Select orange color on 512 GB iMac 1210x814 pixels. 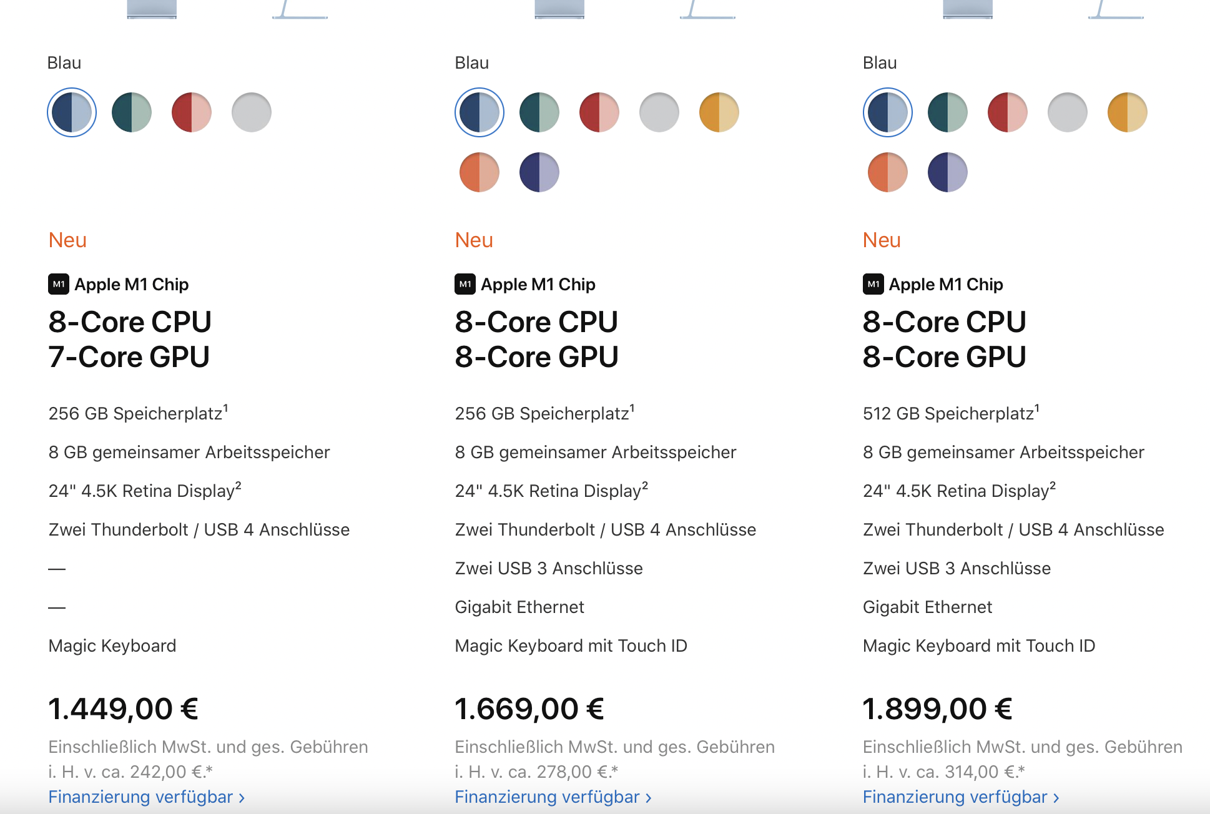888,172
